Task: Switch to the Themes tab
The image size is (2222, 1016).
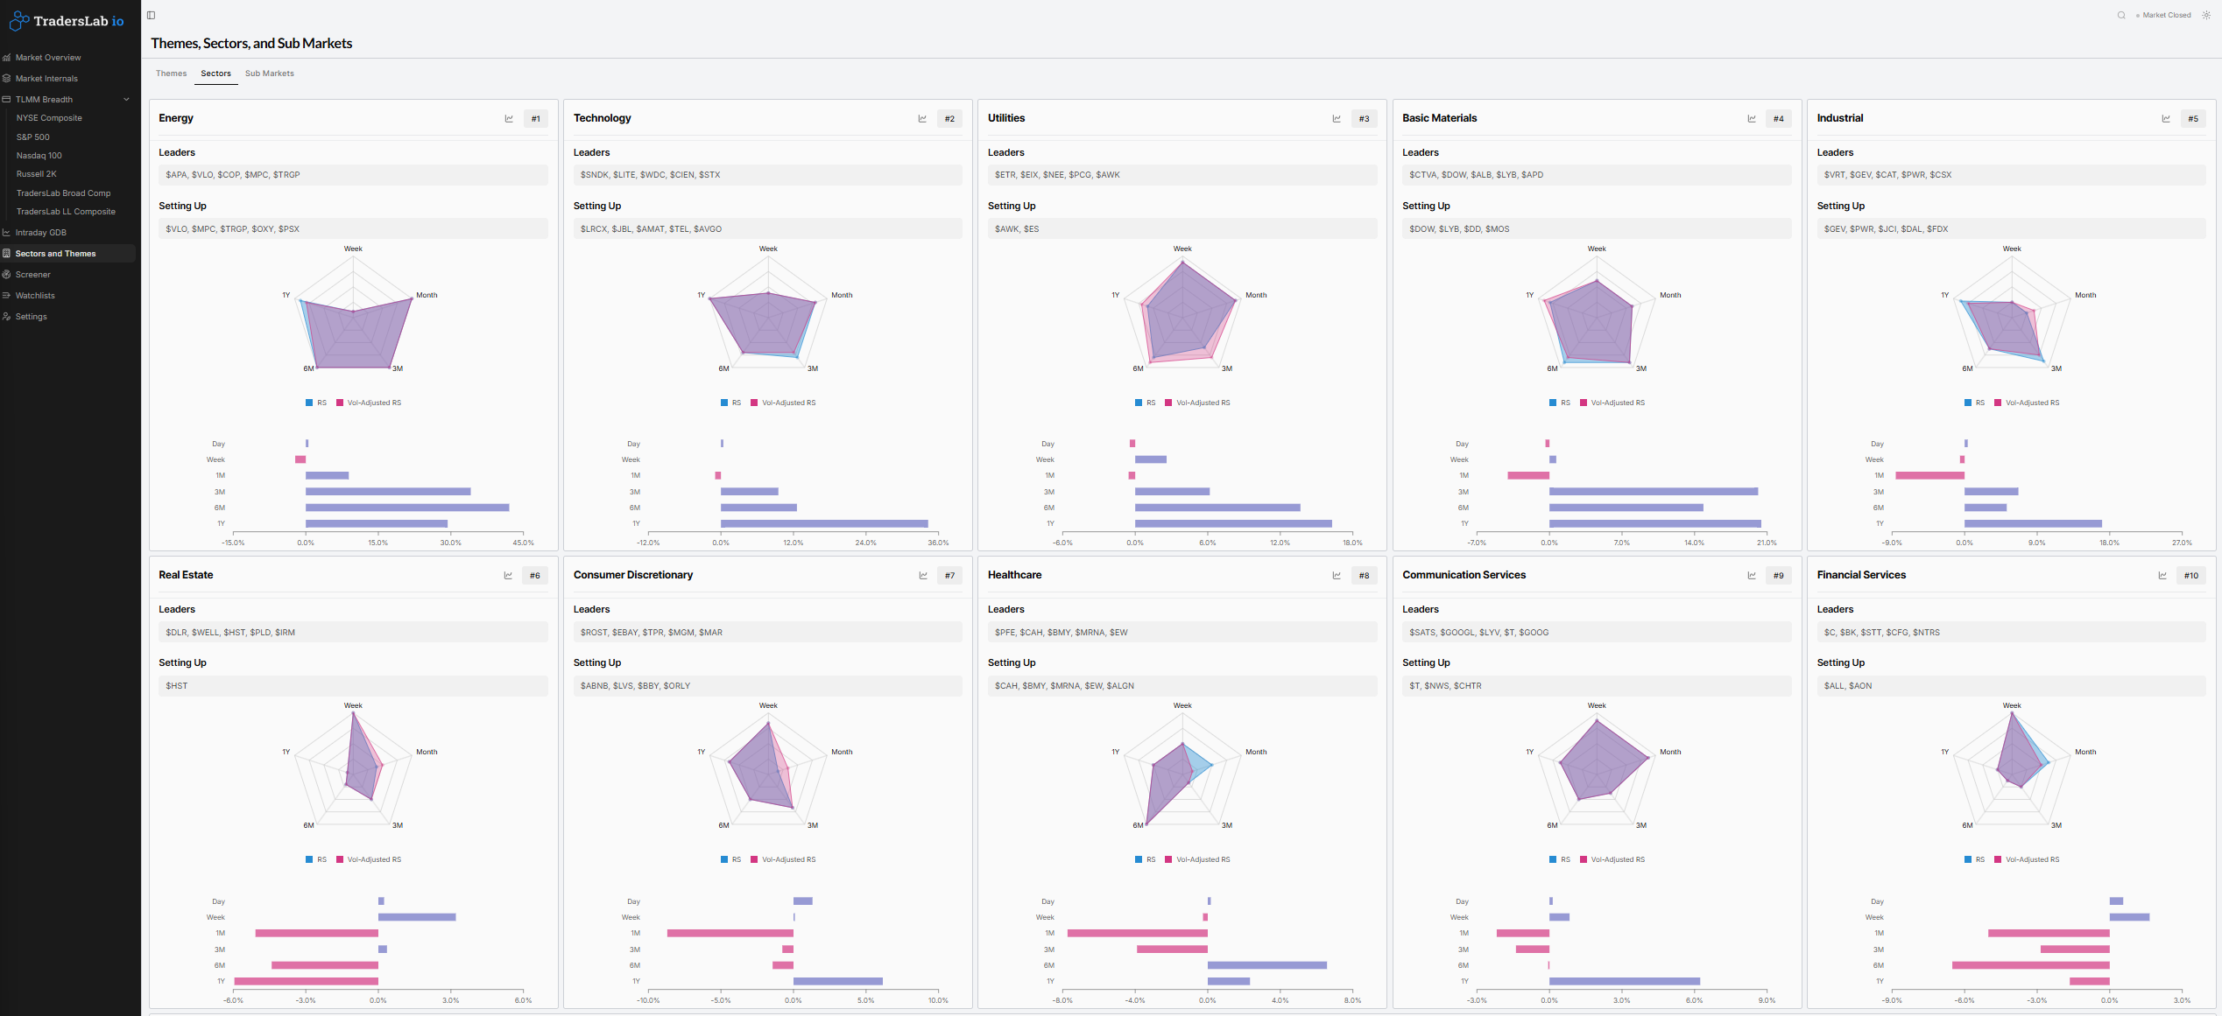Action: pyautogui.click(x=171, y=74)
